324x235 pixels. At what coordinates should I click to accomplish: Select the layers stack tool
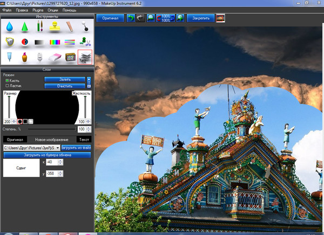click(85, 57)
